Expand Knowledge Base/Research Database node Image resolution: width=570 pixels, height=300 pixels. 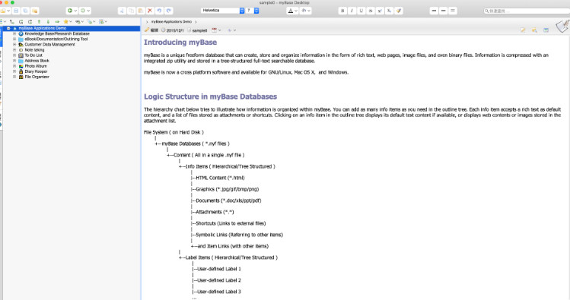point(14,33)
